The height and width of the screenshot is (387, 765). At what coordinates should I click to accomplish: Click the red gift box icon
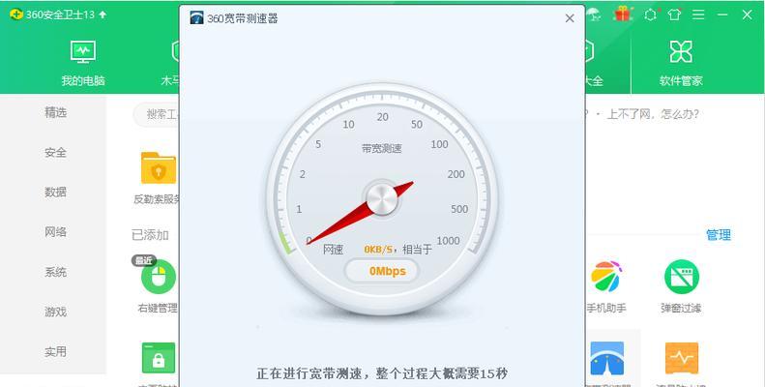(x=623, y=15)
